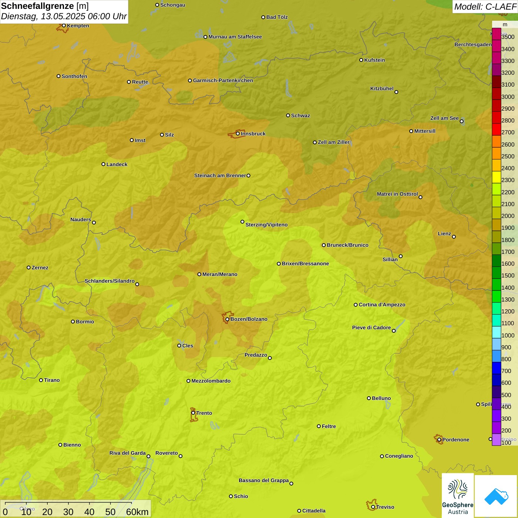This screenshot has width=518, height=518.
Task: Click the 1600 m green legend swatch
Action: click(x=496, y=261)
